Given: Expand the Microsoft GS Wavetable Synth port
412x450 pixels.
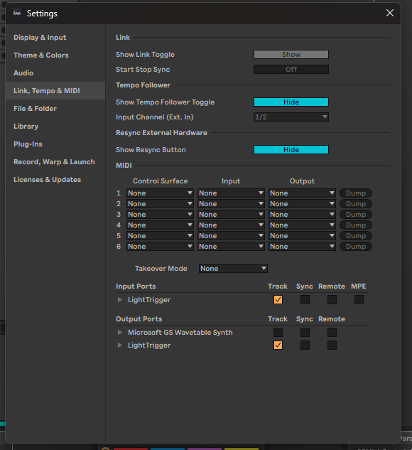Looking at the screenshot, I should pyautogui.click(x=120, y=332).
